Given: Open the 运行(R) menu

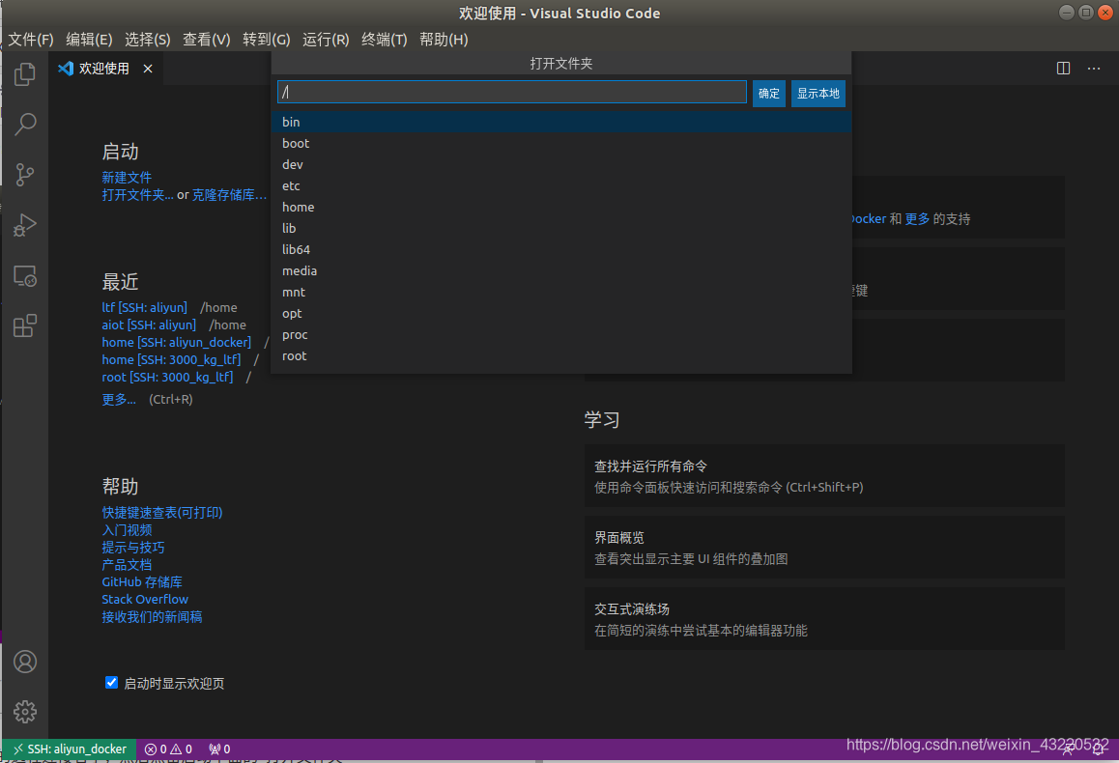Looking at the screenshot, I should pos(326,40).
